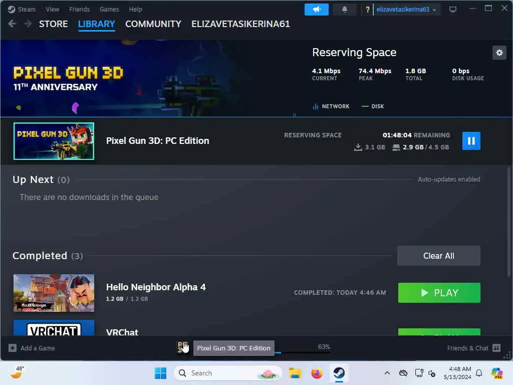The image size is (513, 385).
Task: Open the Steam menu
Action: (x=22, y=9)
